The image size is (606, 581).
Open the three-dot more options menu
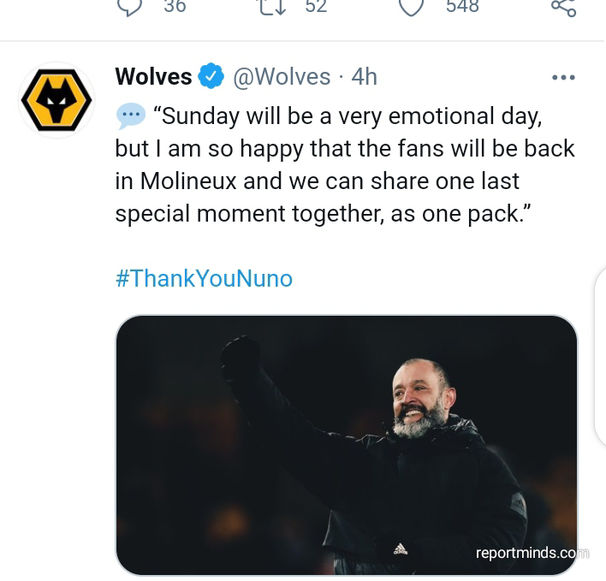point(563,77)
